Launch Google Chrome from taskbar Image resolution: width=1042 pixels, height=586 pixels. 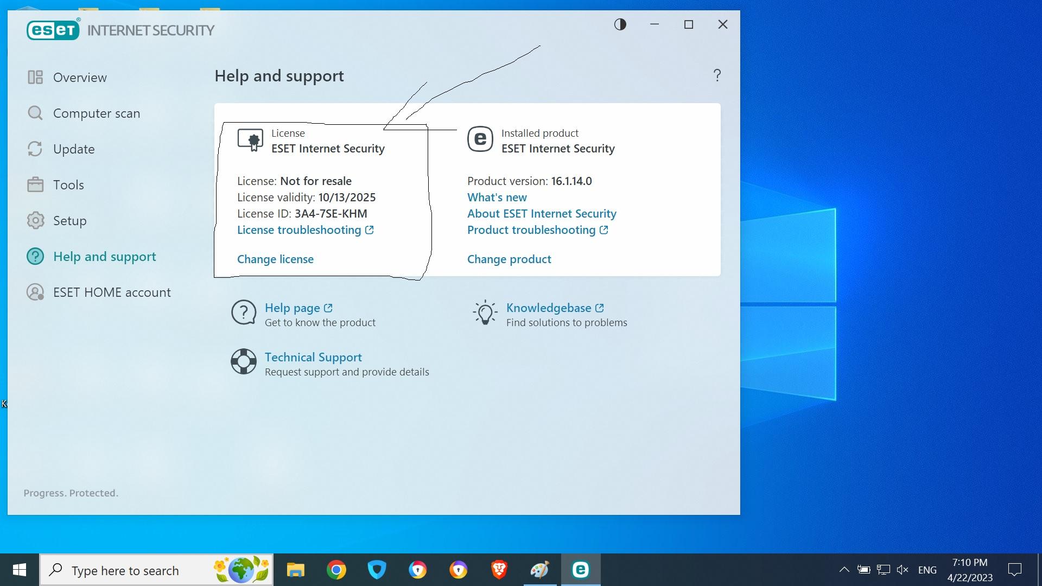pyautogui.click(x=336, y=570)
